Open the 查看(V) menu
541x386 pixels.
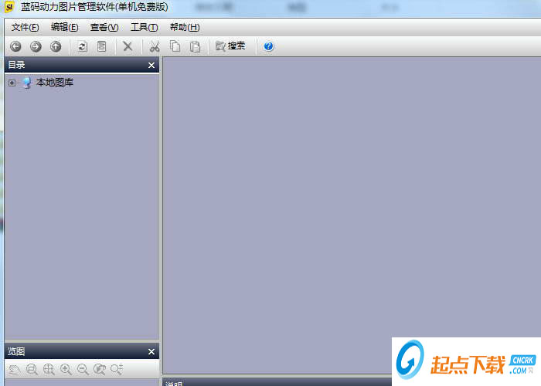pos(104,27)
